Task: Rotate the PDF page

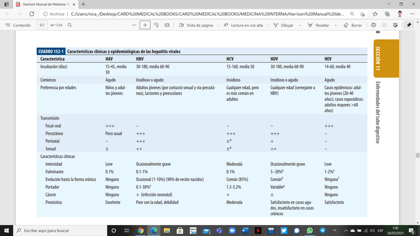Action: (x=156, y=25)
